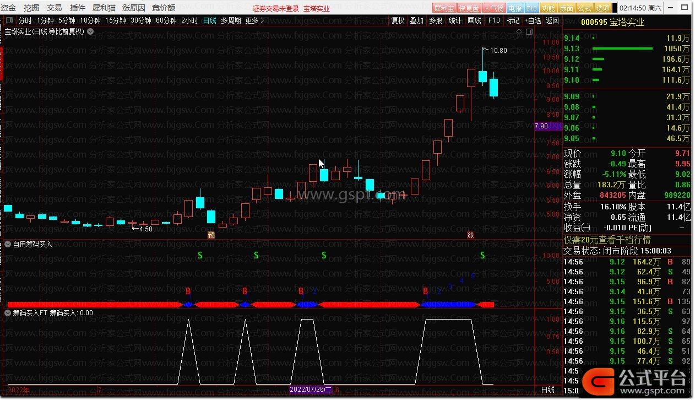
Task: Switch to the 10分钟 period tab
Action: pos(90,20)
